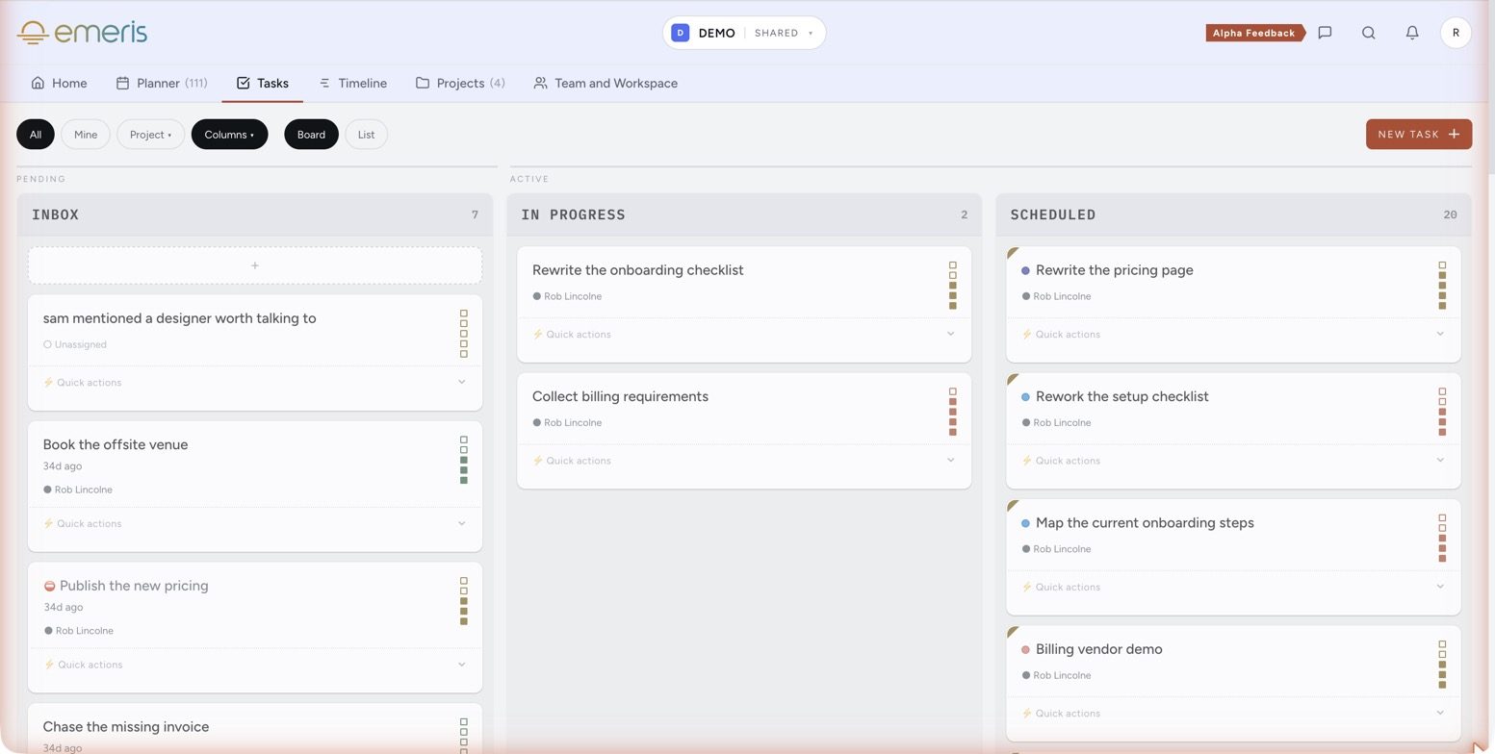Open the Project filter dropdown
Image resolution: width=1495 pixels, height=754 pixels.
[x=150, y=135]
